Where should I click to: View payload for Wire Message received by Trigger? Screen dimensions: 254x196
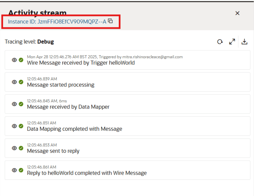click(14, 60)
